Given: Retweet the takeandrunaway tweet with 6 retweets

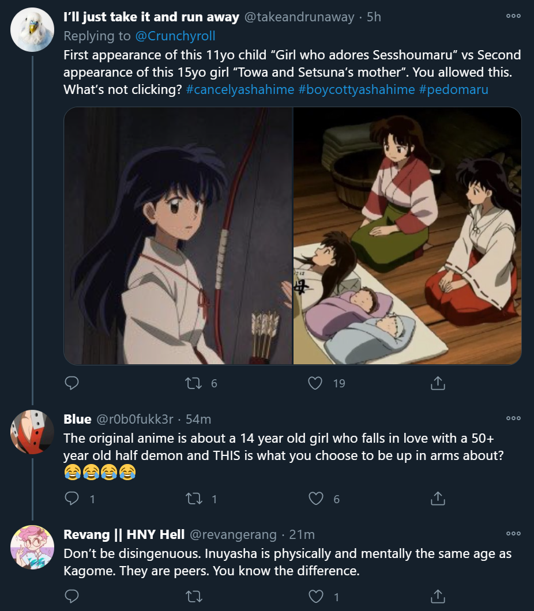Looking at the screenshot, I should coord(193,383).
